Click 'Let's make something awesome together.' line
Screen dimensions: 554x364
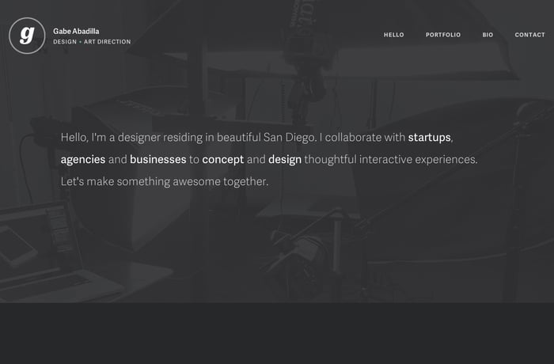165,182
